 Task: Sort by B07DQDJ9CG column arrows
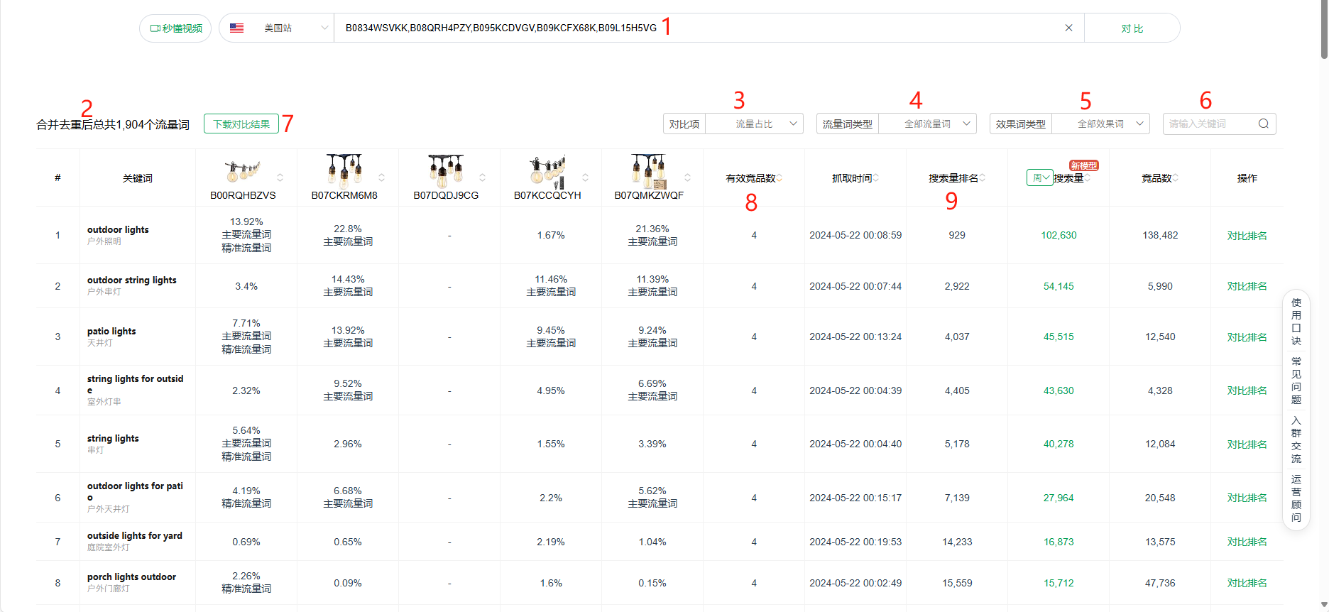pos(482,177)
